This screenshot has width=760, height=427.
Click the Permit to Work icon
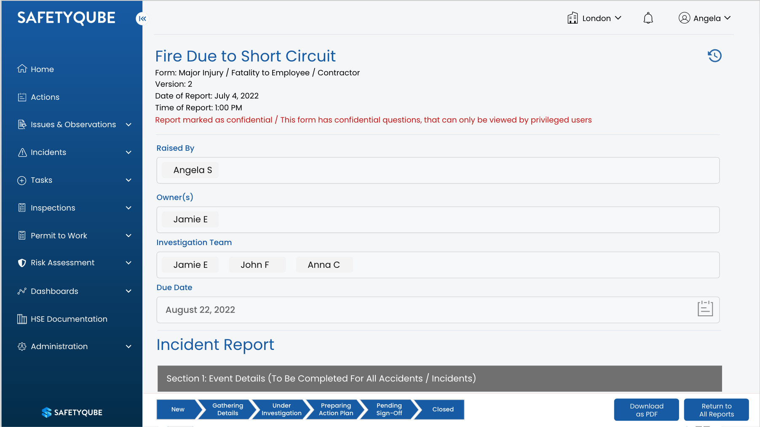(22, 235)
